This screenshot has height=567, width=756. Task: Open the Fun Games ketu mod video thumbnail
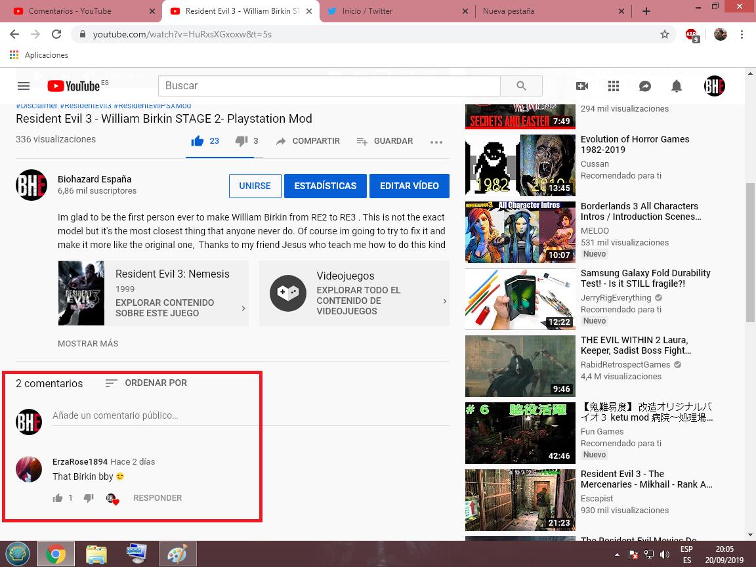point(520,433)
